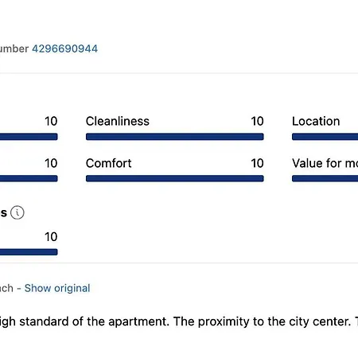Click the score 10 left of Comfort
Image resolution: width=358 pixels, height=358 pixels.
[x=51, y=163]
